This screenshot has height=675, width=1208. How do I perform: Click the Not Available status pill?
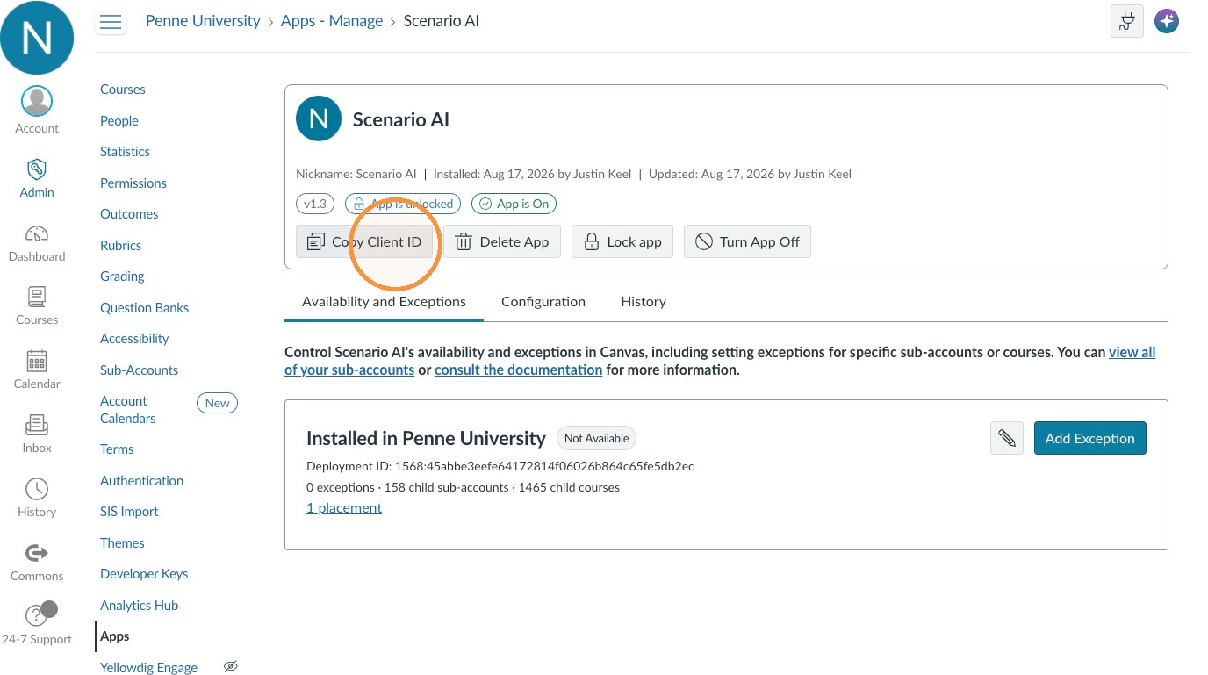tap(596, 438)
